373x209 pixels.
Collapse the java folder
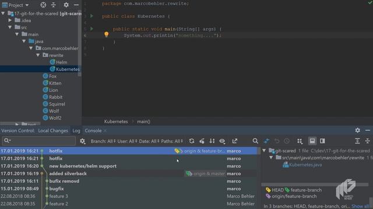24,41
